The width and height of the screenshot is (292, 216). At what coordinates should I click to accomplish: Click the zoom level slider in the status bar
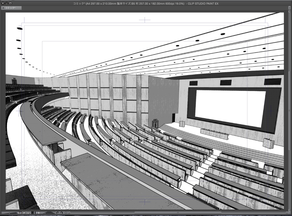(x=9, y=213)
